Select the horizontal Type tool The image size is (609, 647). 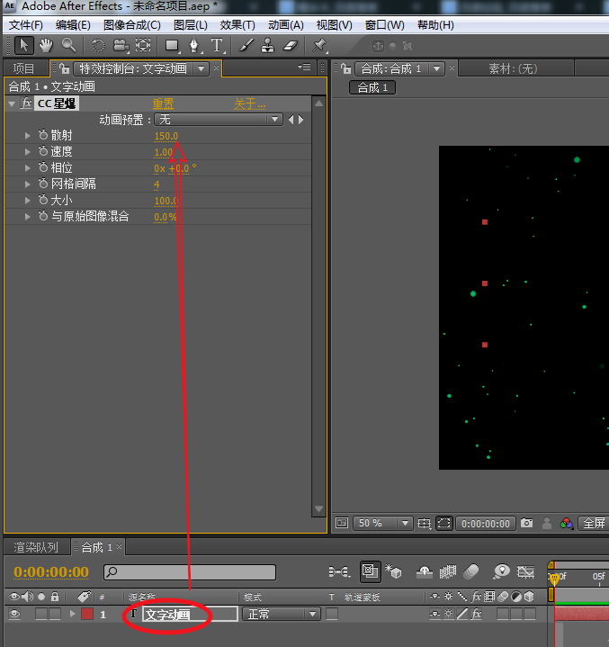coord(217,45)
